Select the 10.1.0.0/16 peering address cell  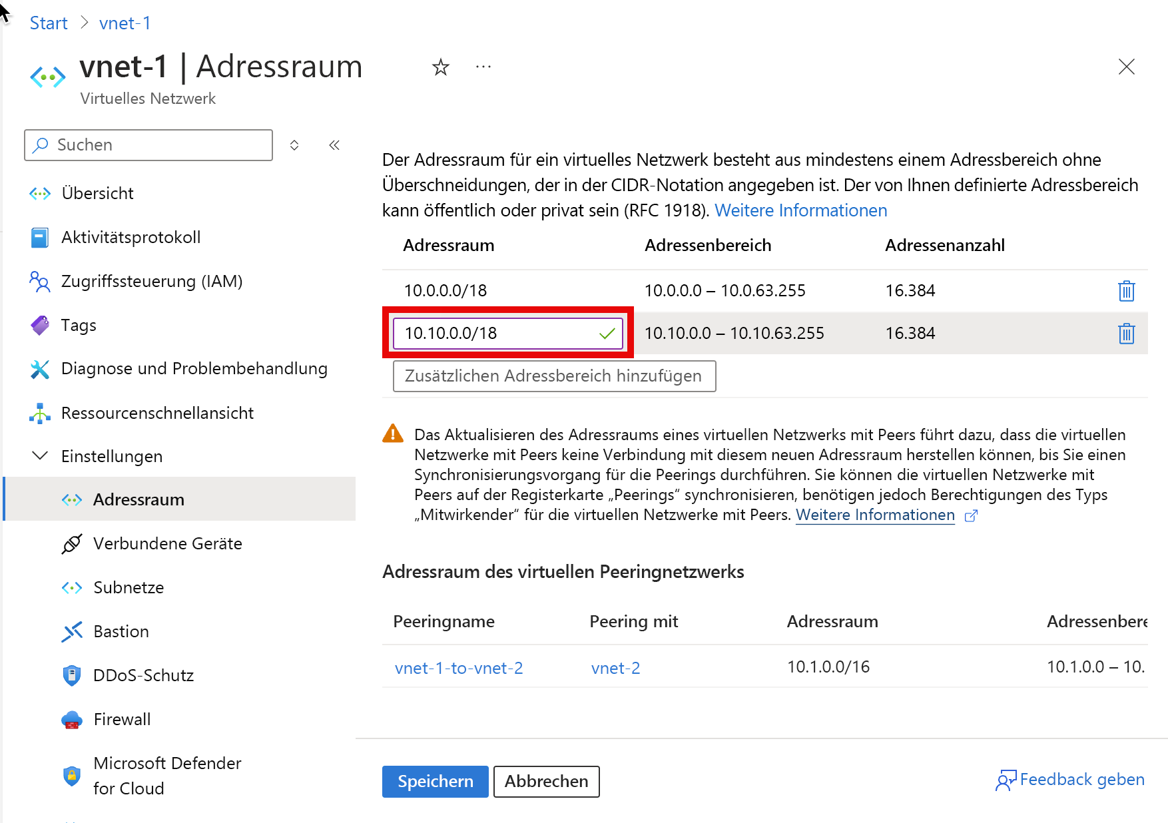click(828, 667)
